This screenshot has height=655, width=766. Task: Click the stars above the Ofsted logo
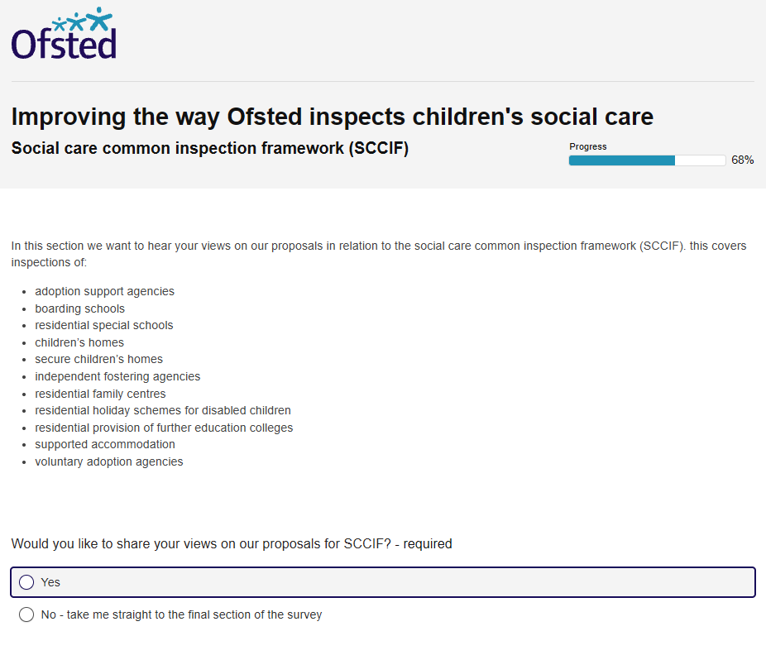tap(82, 20)
